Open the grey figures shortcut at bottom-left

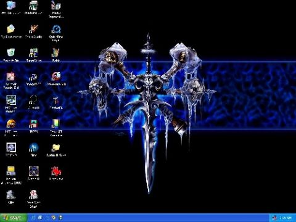10,195
